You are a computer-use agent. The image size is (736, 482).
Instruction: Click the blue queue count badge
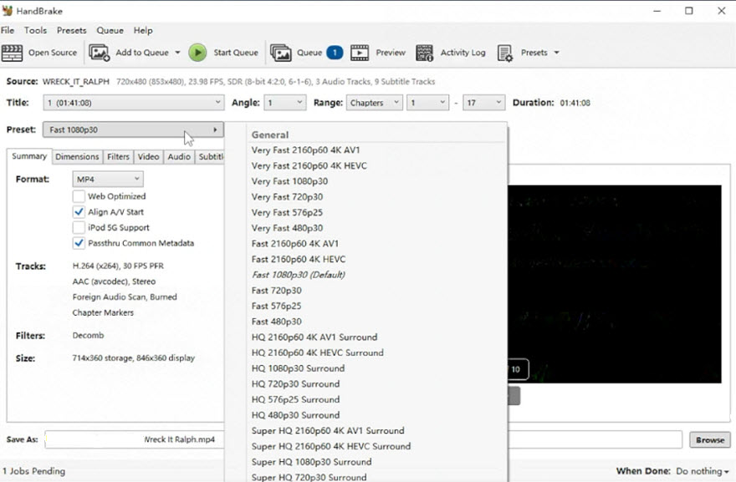[335, 53]
